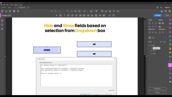Click the Track button
172x97 pixels.
157,92
